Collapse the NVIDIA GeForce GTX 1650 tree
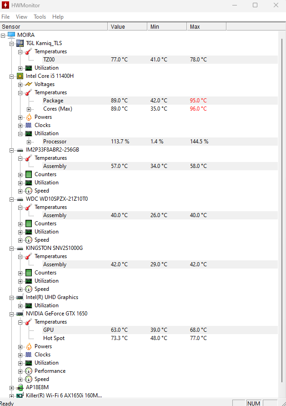 [11, 314]
